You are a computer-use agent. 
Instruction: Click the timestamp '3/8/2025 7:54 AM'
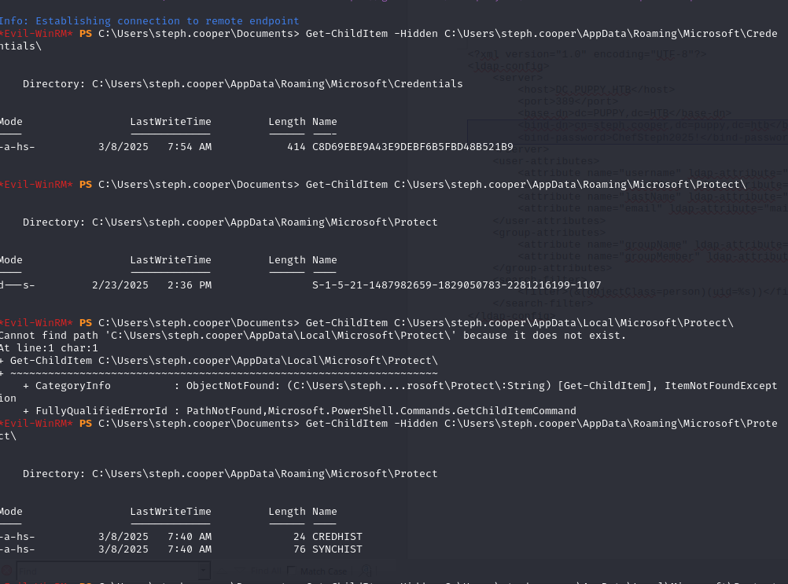155,147
